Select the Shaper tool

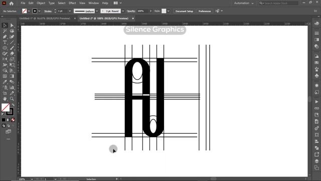pyautogui.click(x=5, y=54)
